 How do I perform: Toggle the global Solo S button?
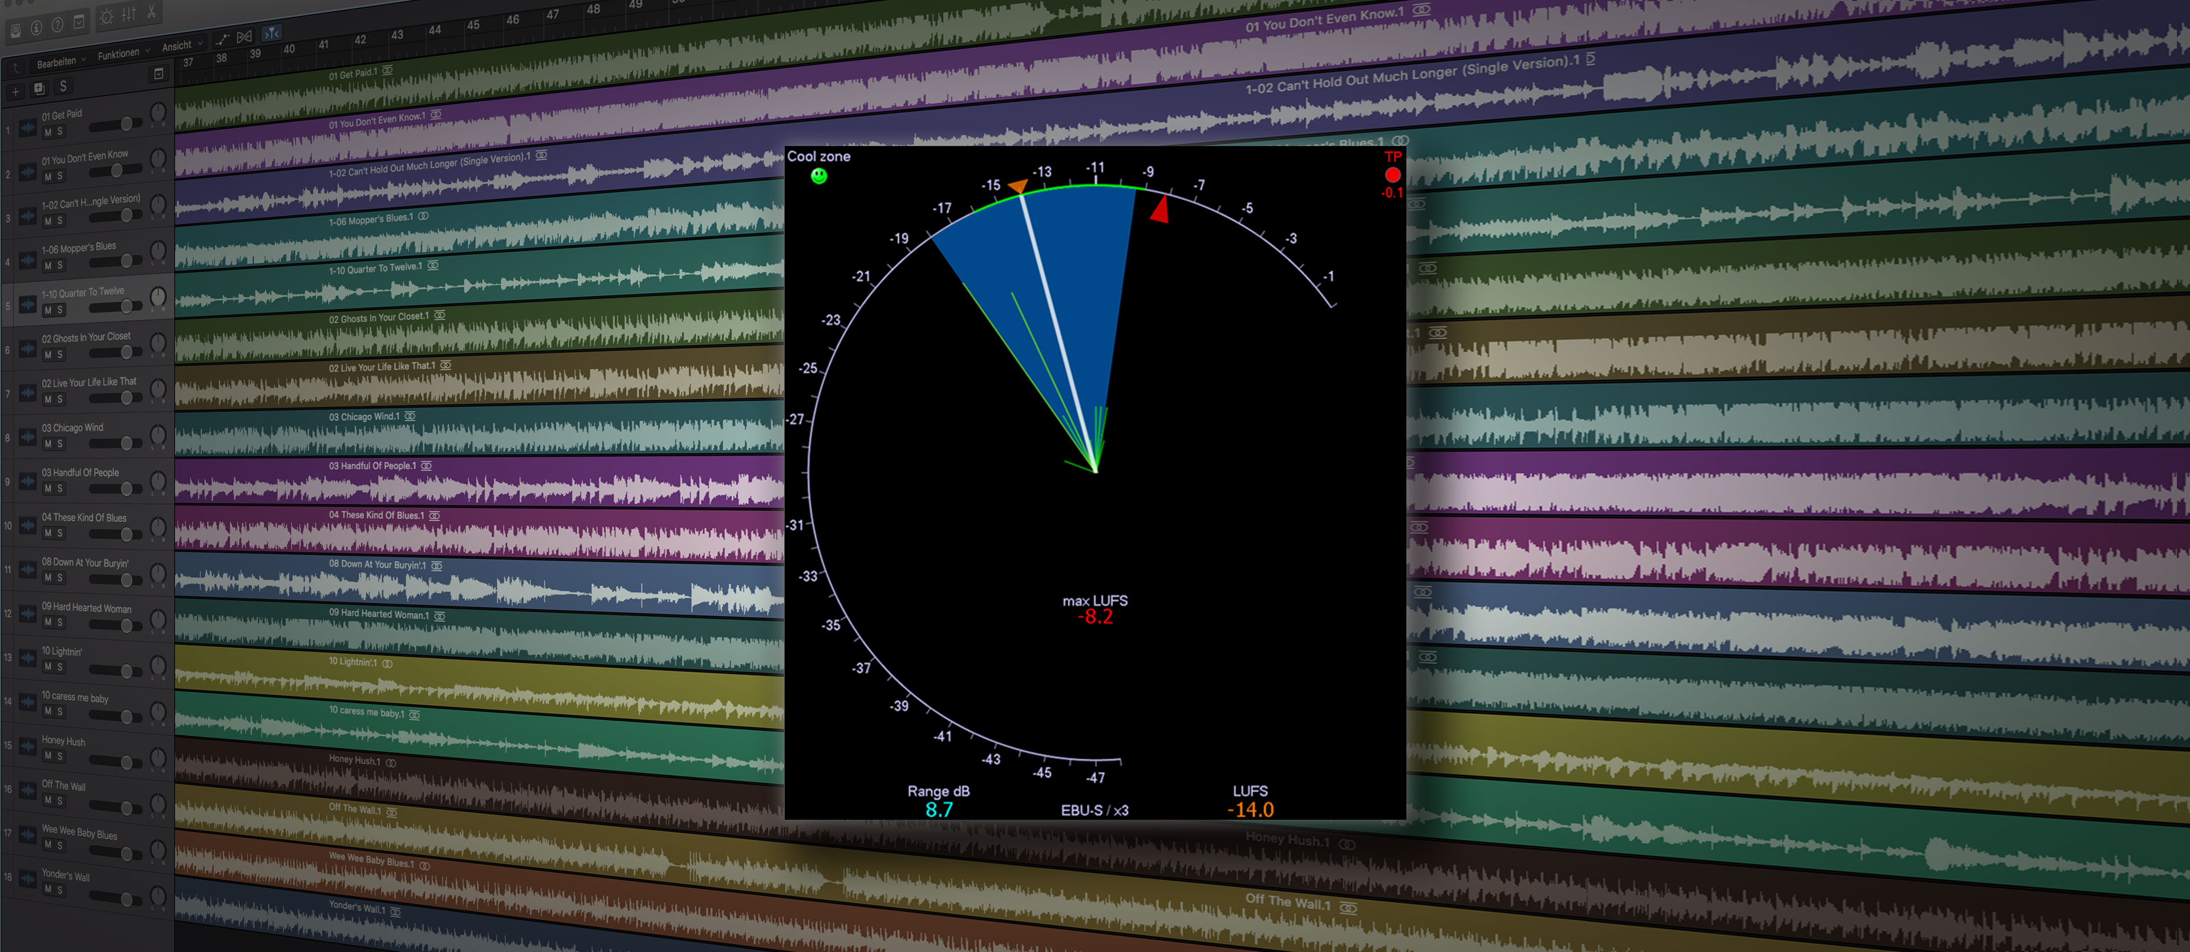click(x=63, y=86)
